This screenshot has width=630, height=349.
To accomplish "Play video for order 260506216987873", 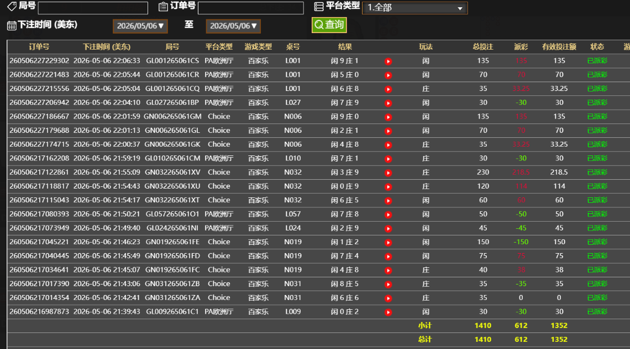I will [x=388, y=313].
